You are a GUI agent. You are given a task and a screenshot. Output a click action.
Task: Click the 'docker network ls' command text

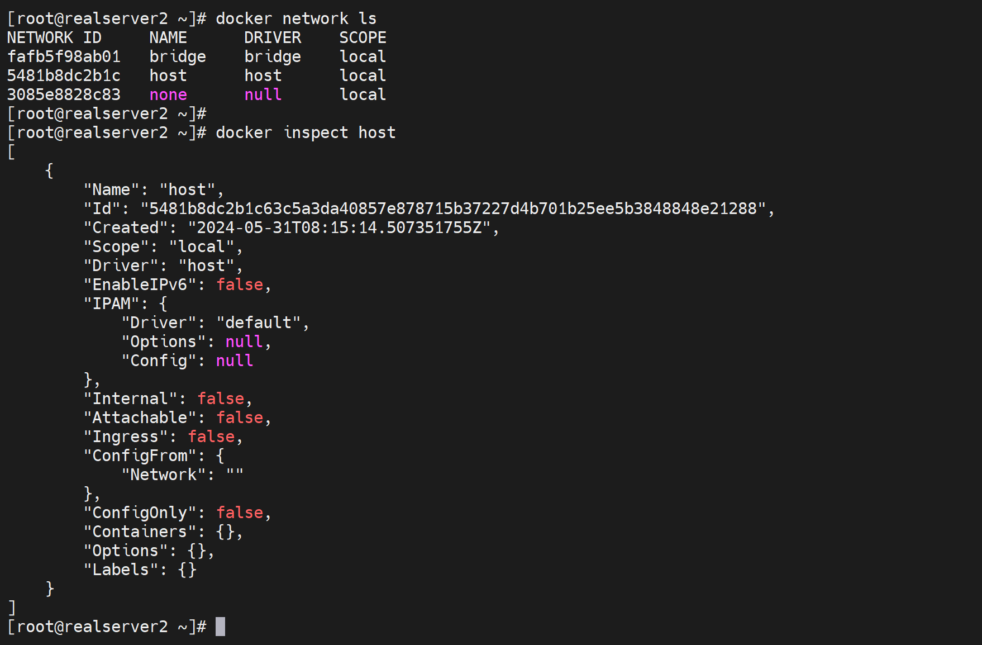(296, 18)
